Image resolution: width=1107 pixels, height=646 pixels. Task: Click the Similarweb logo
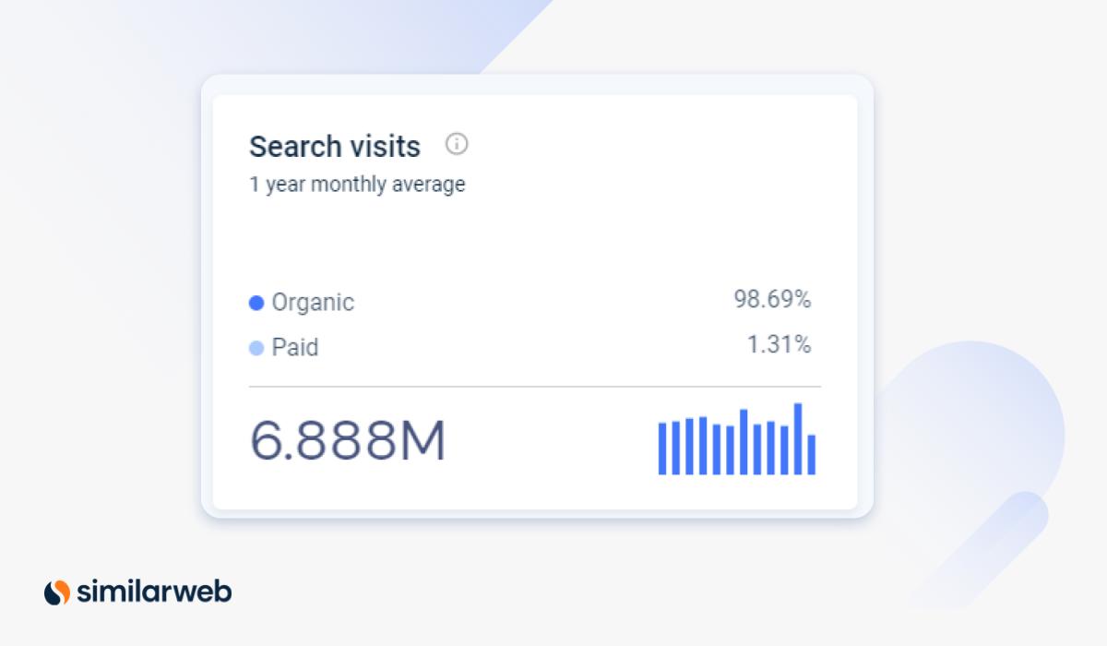pyautogui.click(x=137, y=592)
